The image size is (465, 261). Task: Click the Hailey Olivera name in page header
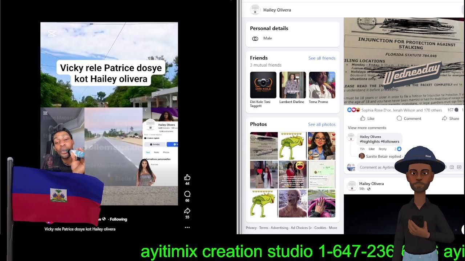pyautogui.click(x=277, y=10)
